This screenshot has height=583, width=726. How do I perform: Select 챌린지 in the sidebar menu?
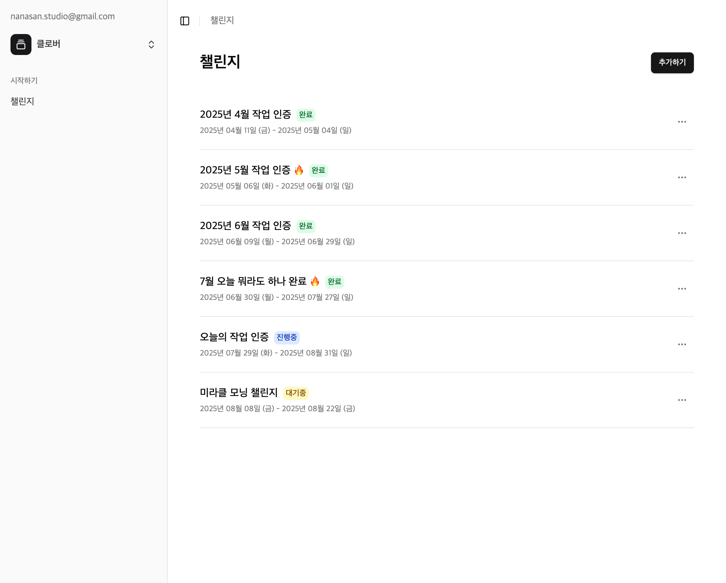click(22, 101)
